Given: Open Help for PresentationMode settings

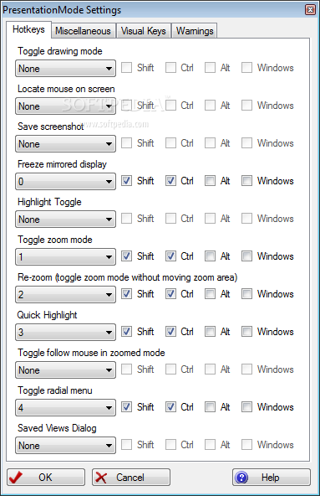Looking at the screenshot, I should [272, 477].
